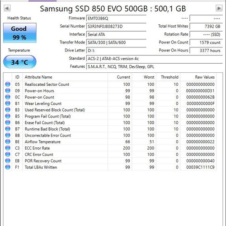Click the Attribute Name column header

coord(65,77)
